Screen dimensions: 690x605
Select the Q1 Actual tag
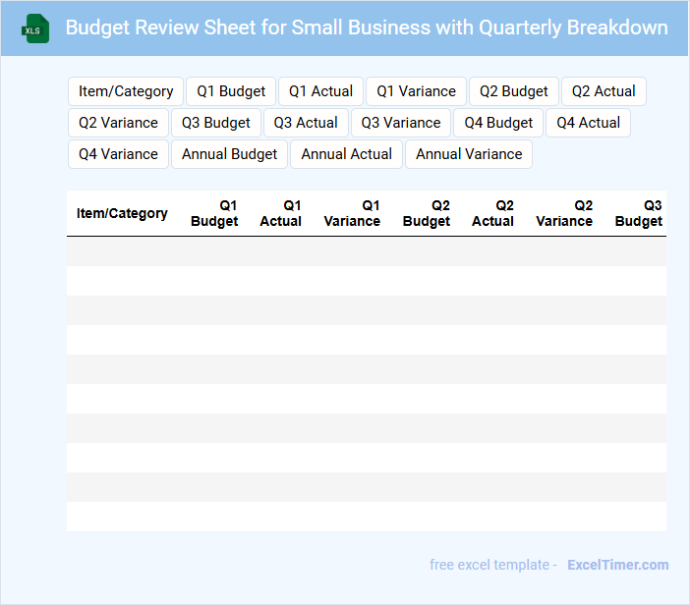[x=320, y=91]
